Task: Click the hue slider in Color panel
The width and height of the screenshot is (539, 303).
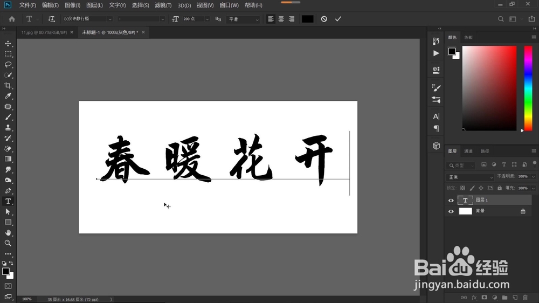Action: pyautogui.click(x=528, y=88)
